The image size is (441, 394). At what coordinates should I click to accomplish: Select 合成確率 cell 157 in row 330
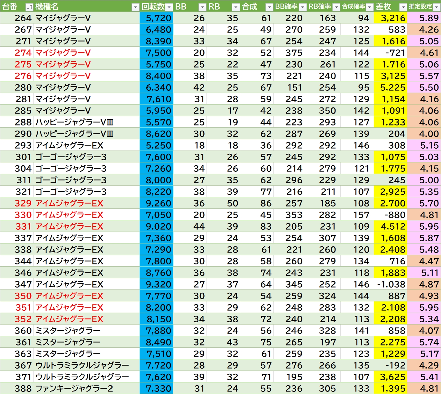point(357,215)
